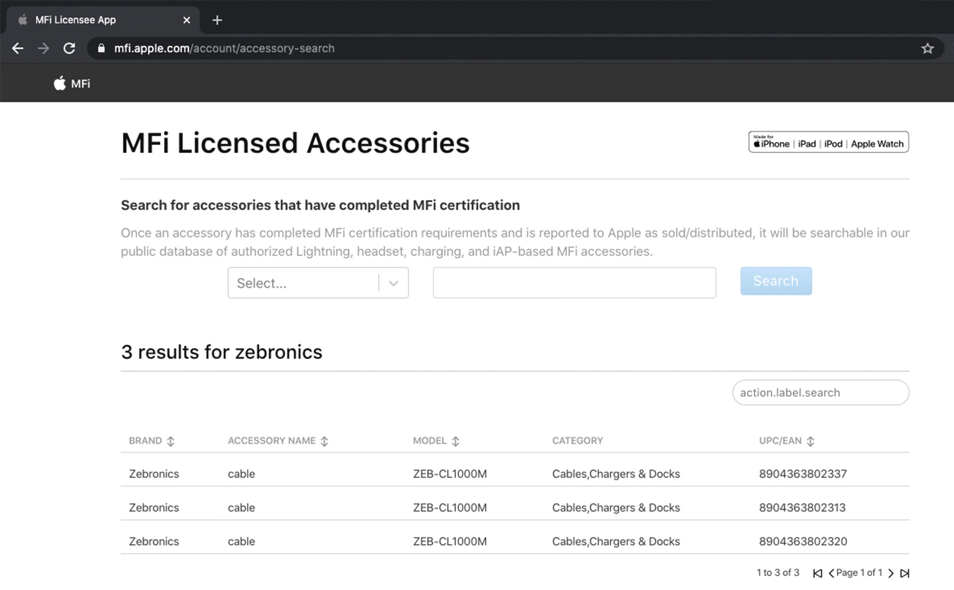Go to previous results page
954x590 pixels.
tap(831, 573)
